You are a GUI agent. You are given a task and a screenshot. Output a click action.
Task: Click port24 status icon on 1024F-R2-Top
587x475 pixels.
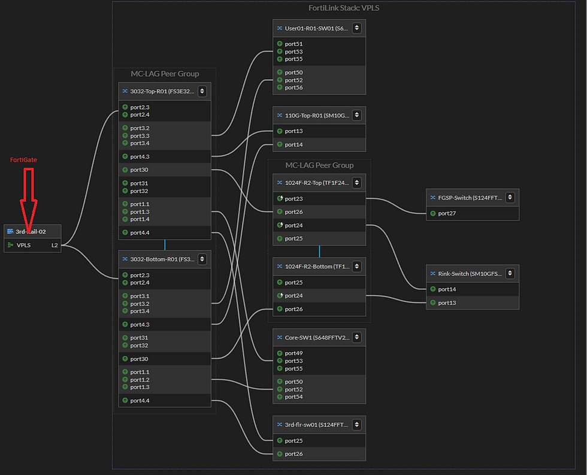280,225
